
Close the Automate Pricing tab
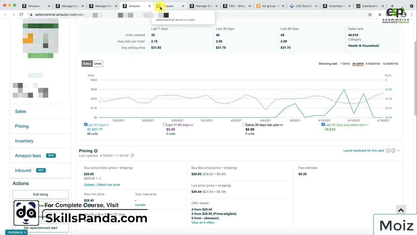tap(350, 6)
